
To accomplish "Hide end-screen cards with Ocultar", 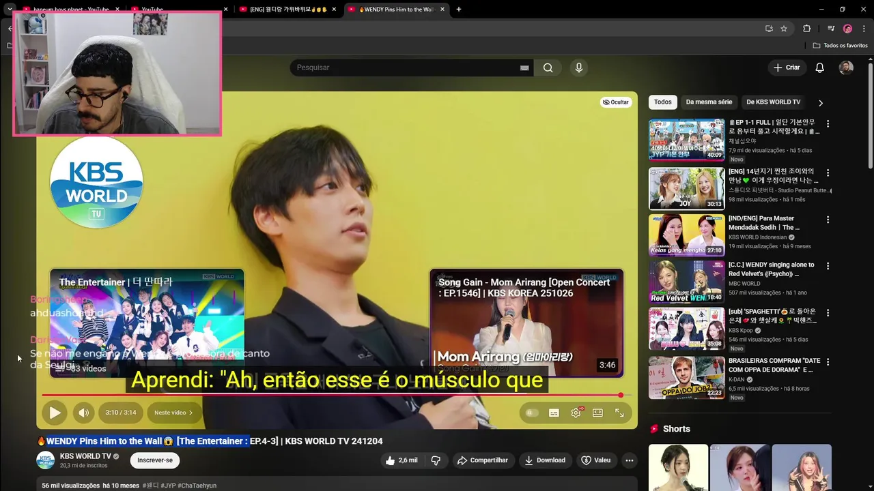I will [x=615, y=102].
